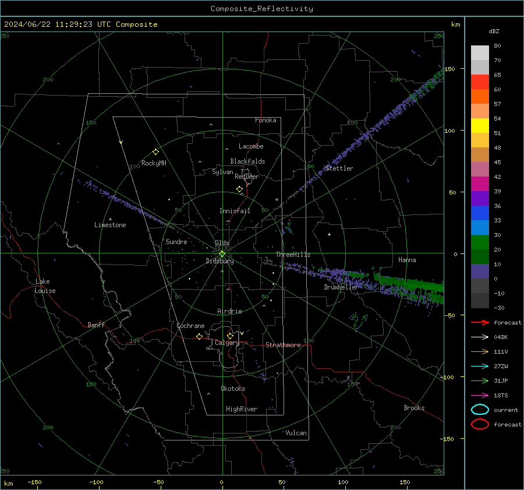Click the magenta 18TS arrow legend icon
Screen dimensions: 524x490
click(x=480, y=396)
